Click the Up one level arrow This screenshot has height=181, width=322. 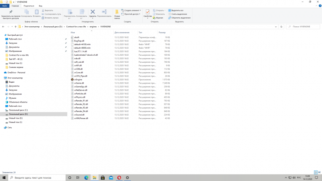tap(15, 27)
